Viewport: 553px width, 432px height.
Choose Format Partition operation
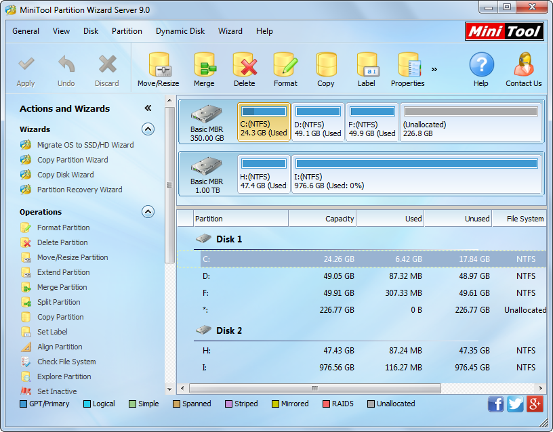point(64,228)
